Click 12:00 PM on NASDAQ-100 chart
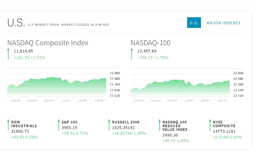This screenshot has height=161, width=256. coord(172,101)
